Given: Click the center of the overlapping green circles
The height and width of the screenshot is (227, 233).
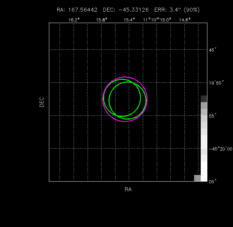Looking at the screenshot, I should [x=125, y=99].
